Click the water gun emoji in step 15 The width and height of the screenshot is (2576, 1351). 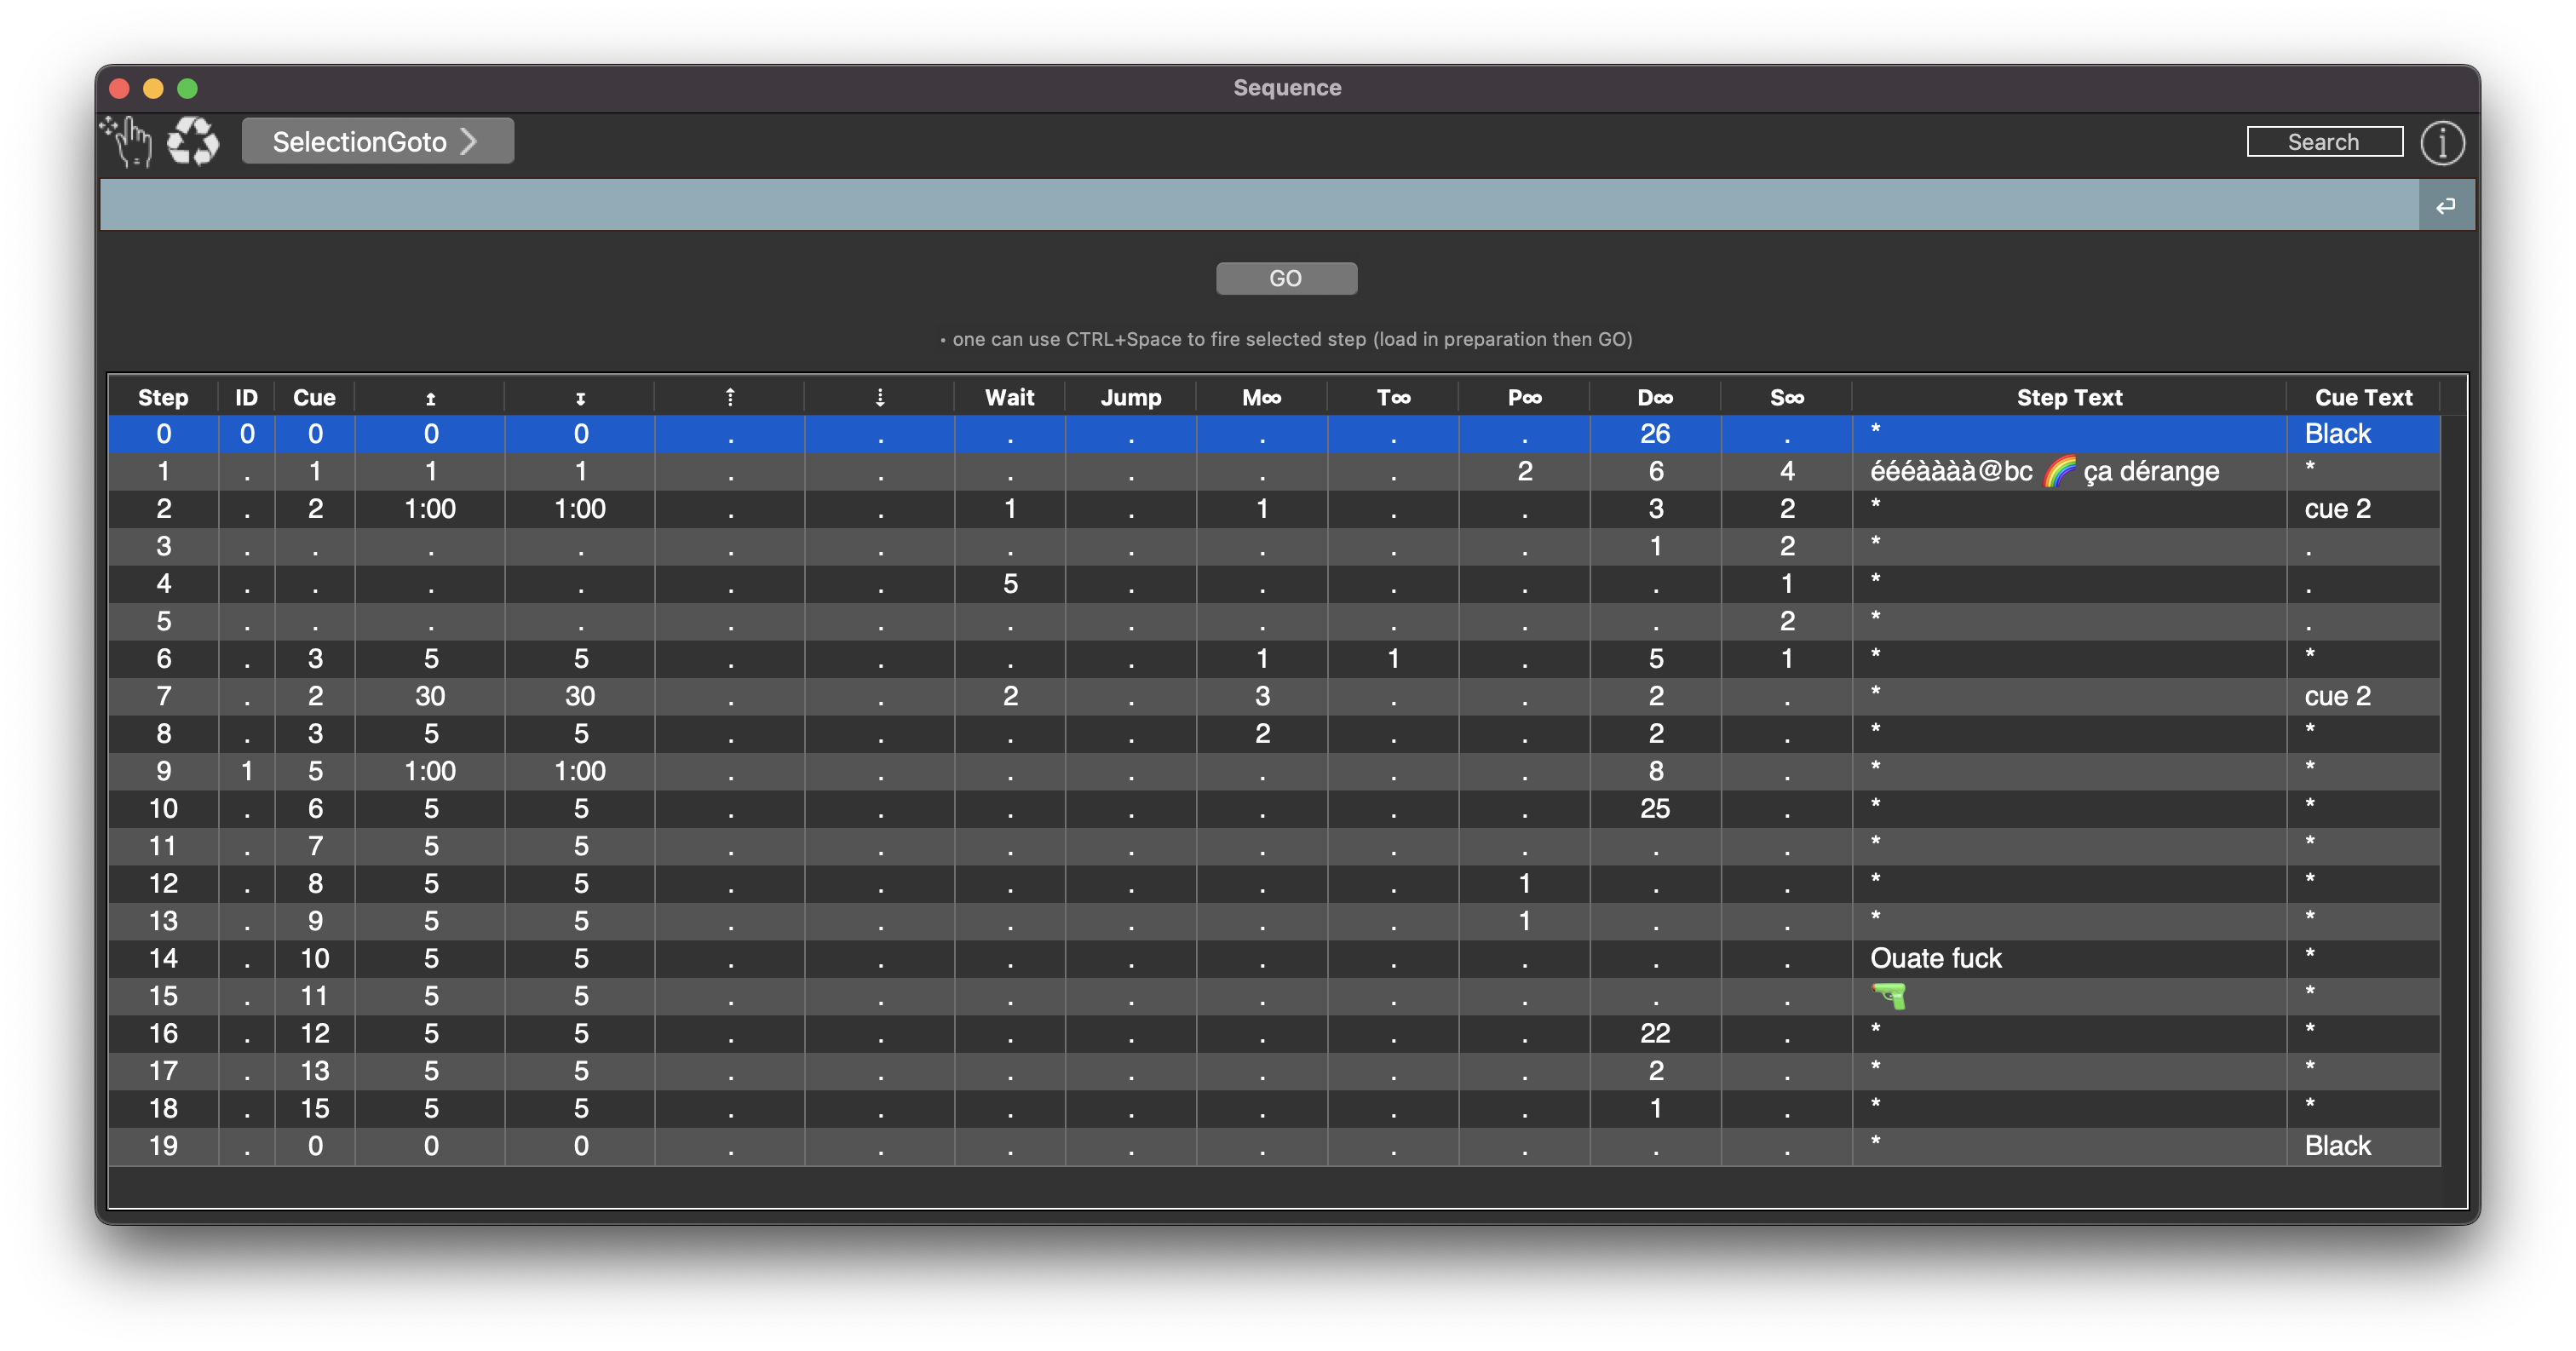1889,996
